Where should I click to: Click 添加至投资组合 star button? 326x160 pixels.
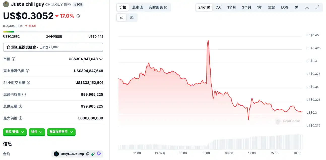21,47
